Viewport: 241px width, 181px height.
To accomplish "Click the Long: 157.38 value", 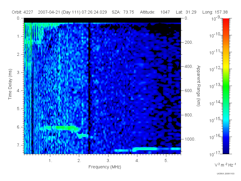I will (215, 12).
